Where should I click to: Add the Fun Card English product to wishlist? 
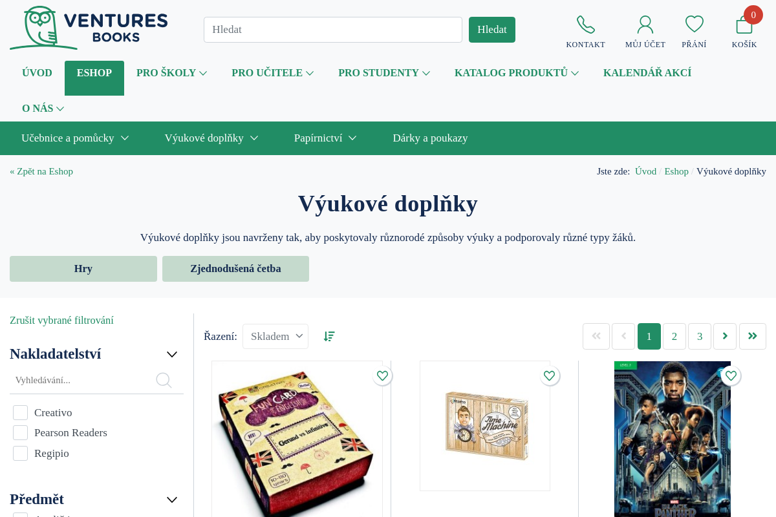tap(382, 375)
